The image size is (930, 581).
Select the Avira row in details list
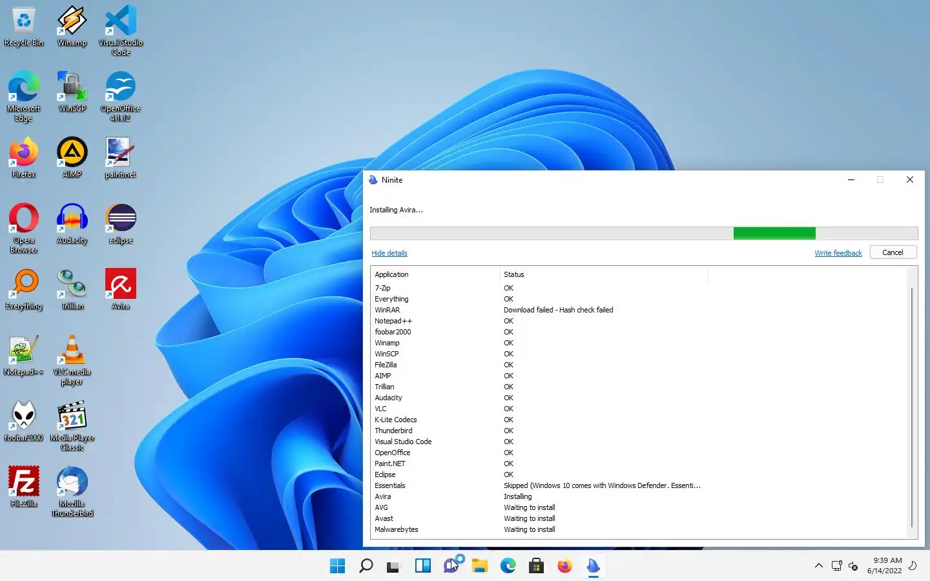(x=639, y=496)
